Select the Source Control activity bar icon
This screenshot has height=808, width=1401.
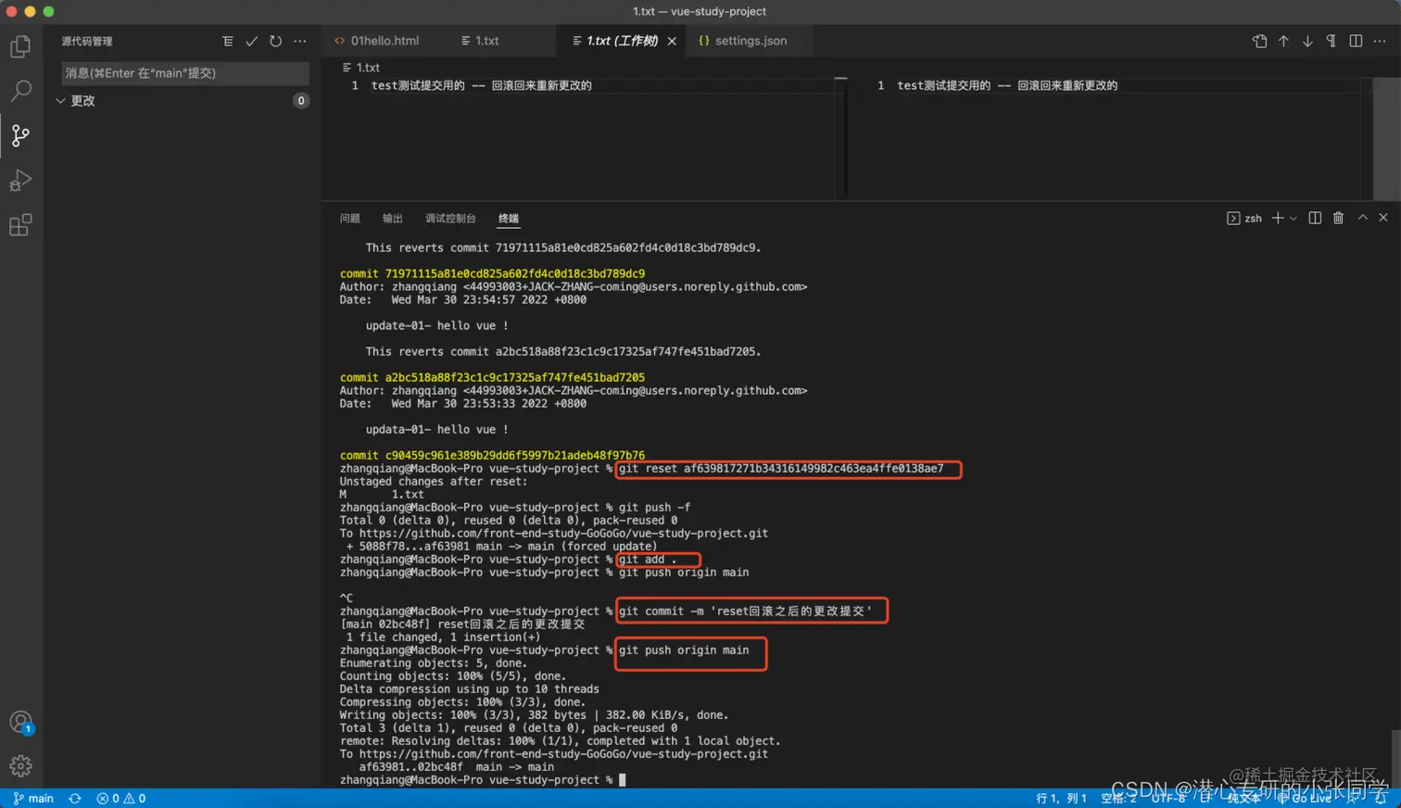[20, 135]
